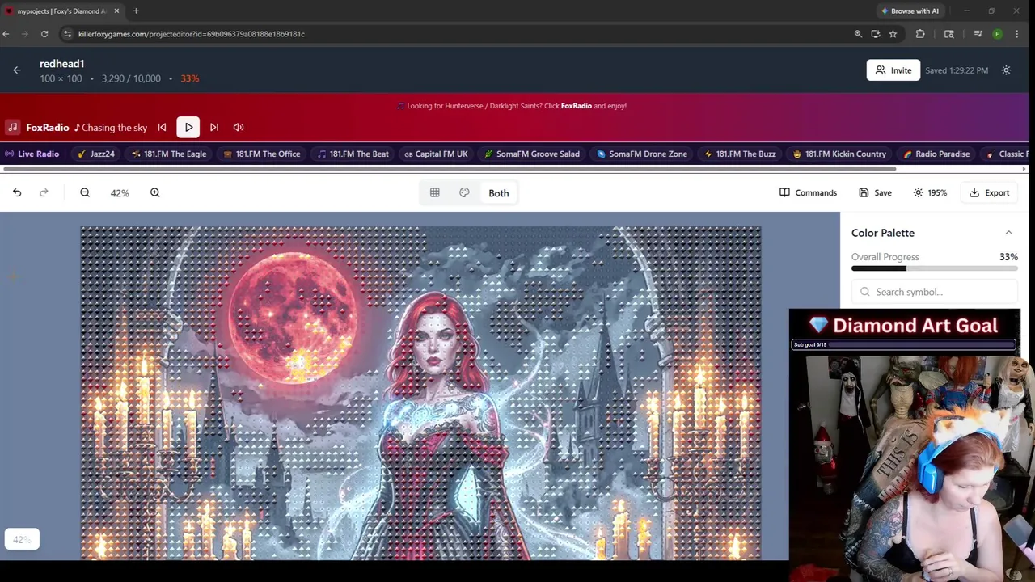Tune to 181.FM The Beat station
The height and width of the screenshot is (582, 1035).
click(x=353, y=154)
